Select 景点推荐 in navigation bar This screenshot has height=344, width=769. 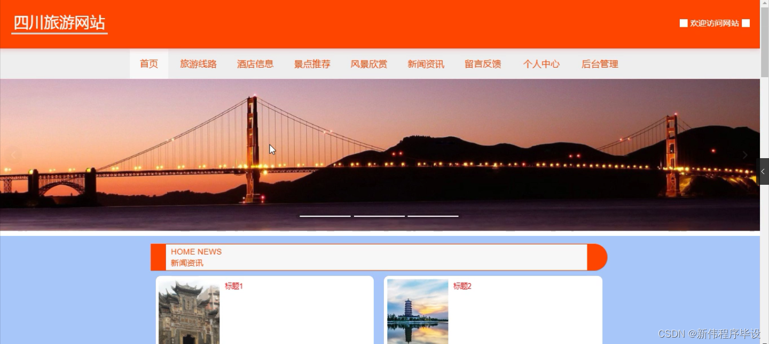point(312,64)
